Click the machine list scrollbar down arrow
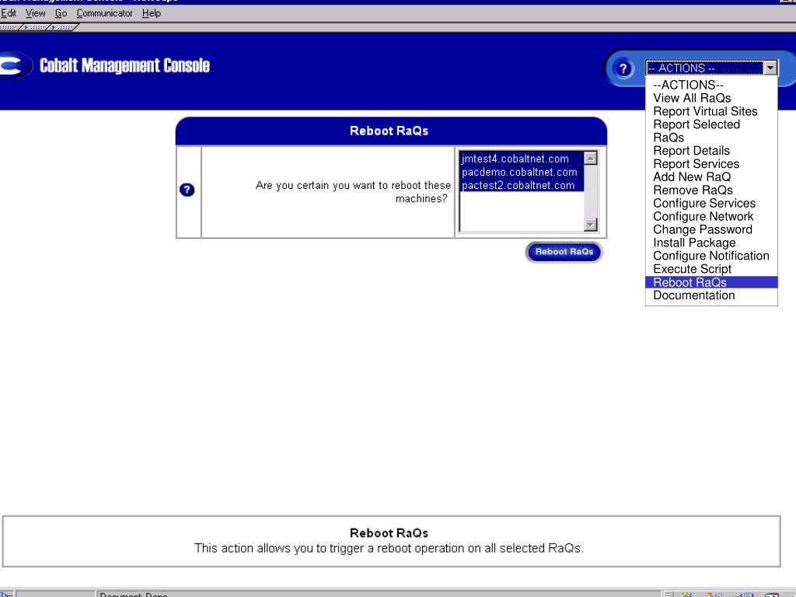796x597 pixels. (591, 225)
